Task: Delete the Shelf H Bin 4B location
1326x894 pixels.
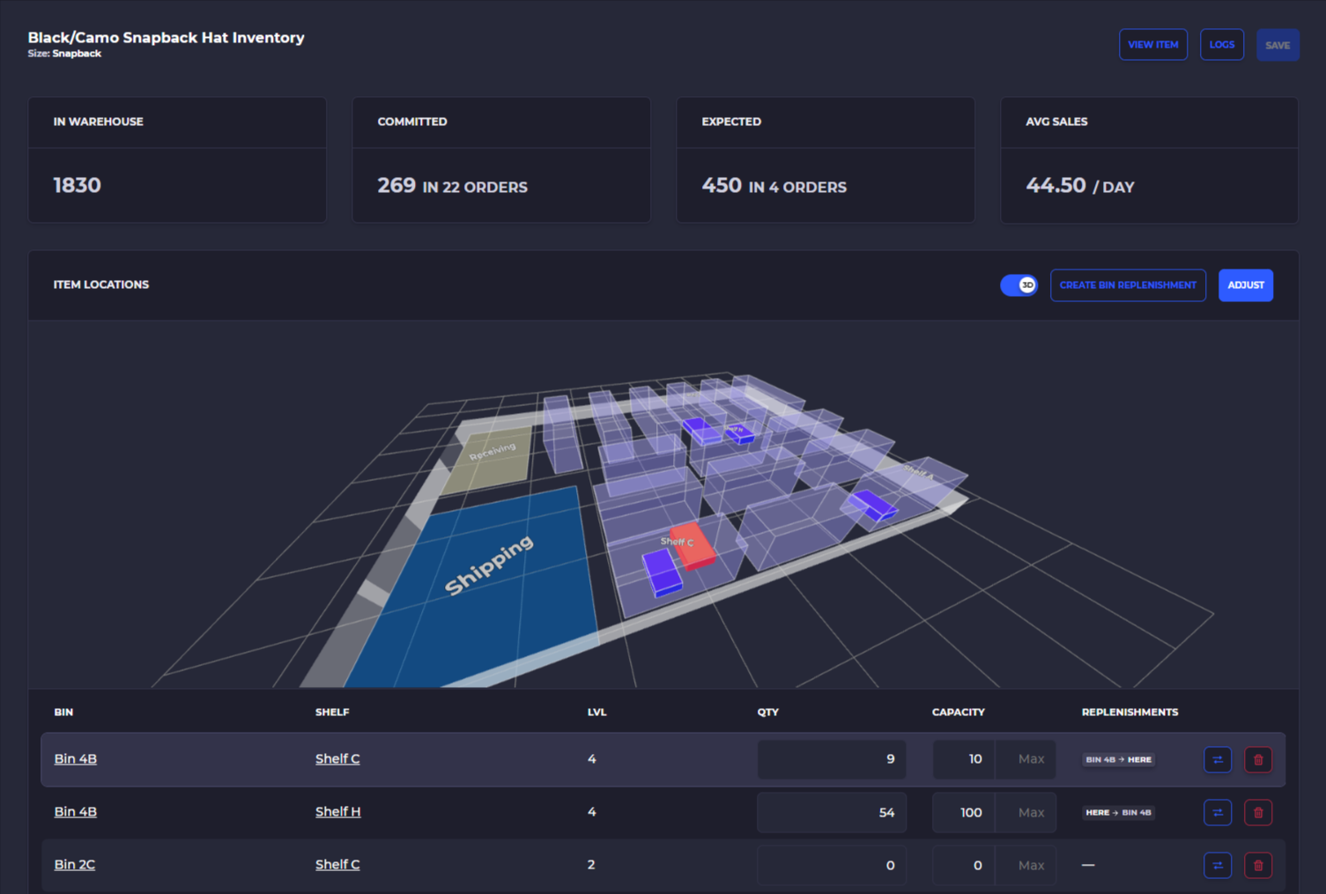Action: click(1257, 812)
